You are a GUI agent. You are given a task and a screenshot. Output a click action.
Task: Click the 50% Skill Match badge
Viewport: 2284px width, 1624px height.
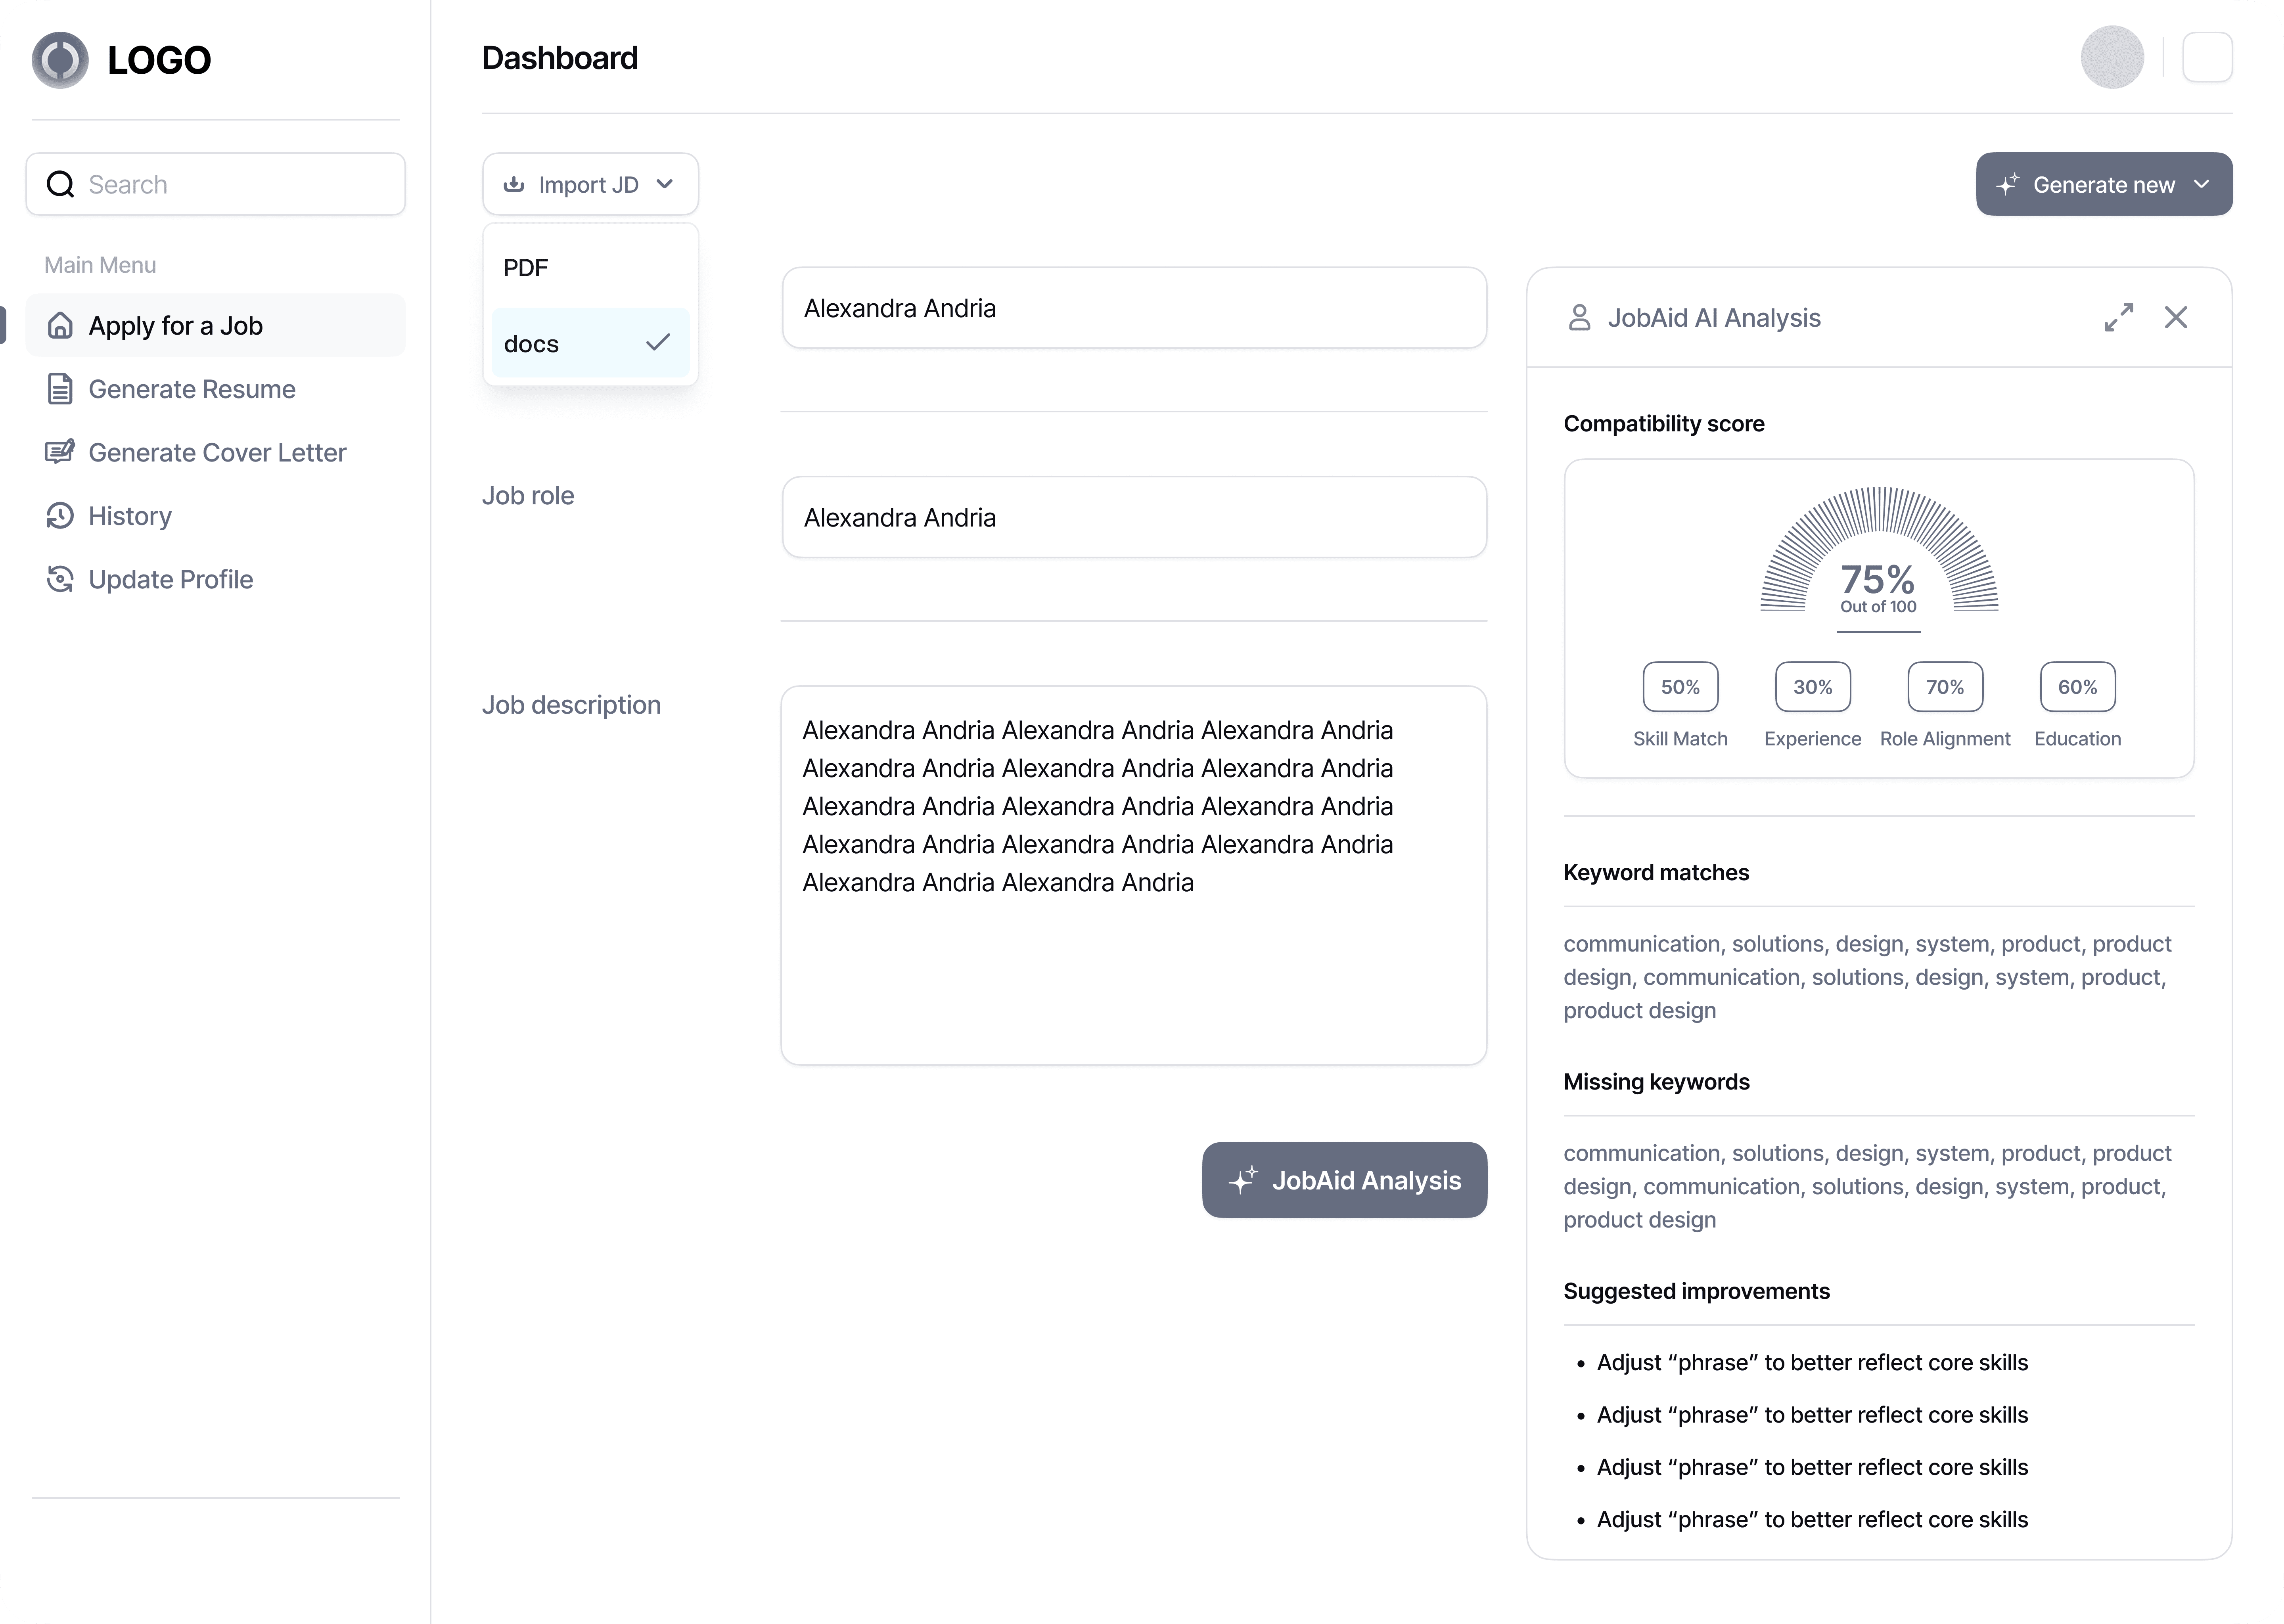click(x=1680, y=687)
